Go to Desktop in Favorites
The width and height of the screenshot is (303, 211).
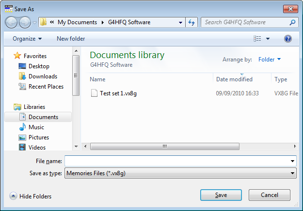click(39, 66)
